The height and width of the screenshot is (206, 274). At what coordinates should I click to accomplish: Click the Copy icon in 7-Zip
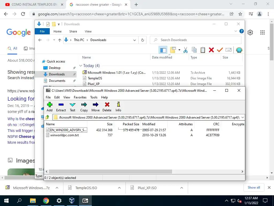[x=84, y=105]
